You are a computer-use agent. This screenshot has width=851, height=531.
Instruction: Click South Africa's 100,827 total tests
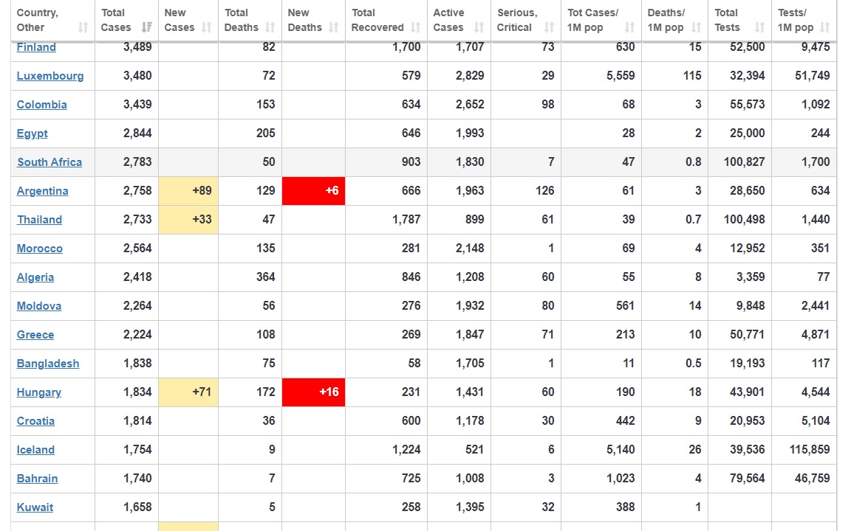744,162
